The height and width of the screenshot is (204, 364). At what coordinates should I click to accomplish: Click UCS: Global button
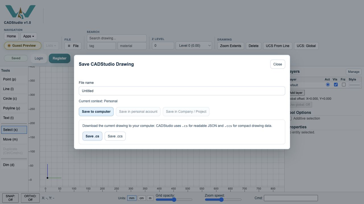[306, 46]
